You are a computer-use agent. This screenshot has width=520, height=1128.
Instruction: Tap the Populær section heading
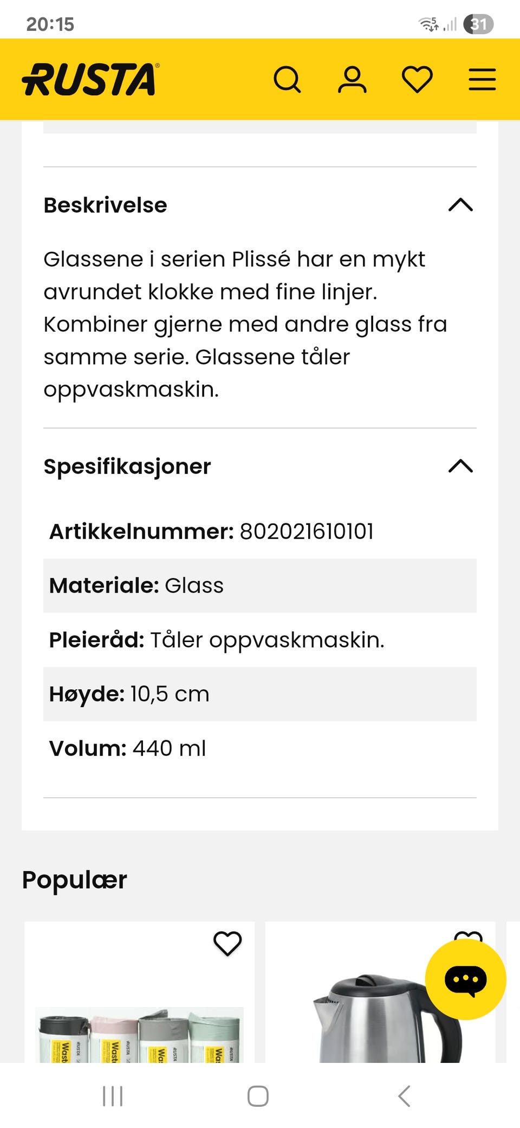click(x=74, y=880)
